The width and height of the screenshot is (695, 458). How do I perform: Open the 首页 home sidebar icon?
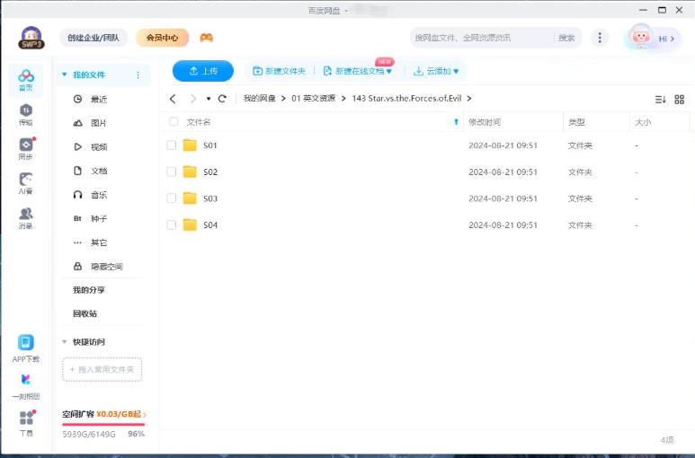(x=26, y=80)
